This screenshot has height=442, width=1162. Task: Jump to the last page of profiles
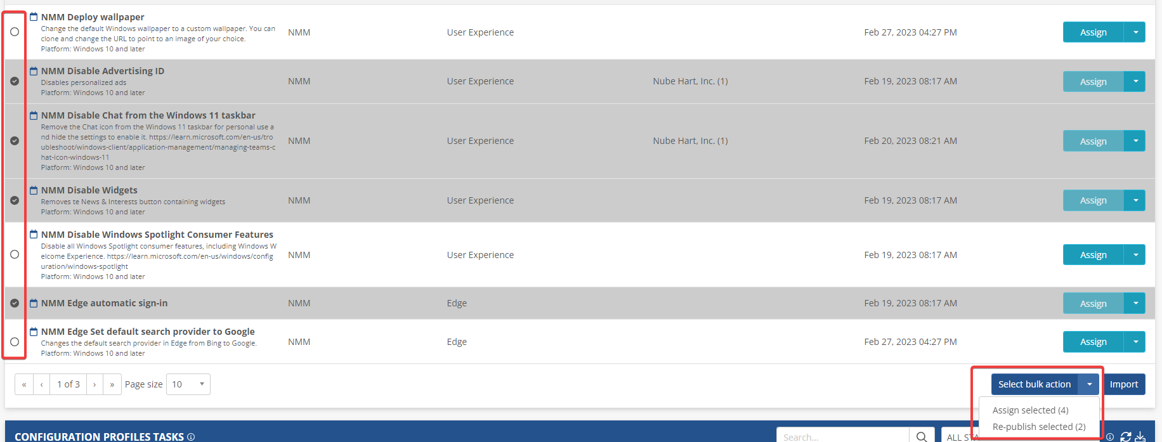[x=112, y=384]
